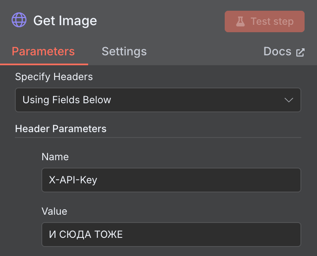
Task: Click the empty right end of Name field
Action: (x=248, y=180)
